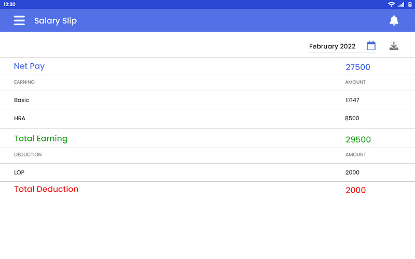Tap the notification bell icon

[x=394, y=21]
